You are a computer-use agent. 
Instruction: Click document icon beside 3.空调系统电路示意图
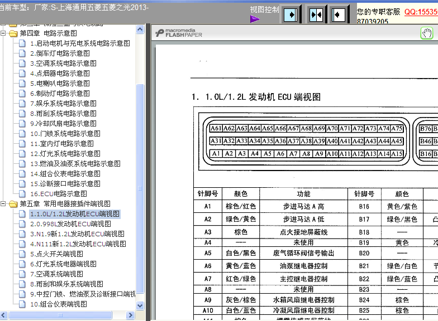[22, 64]
